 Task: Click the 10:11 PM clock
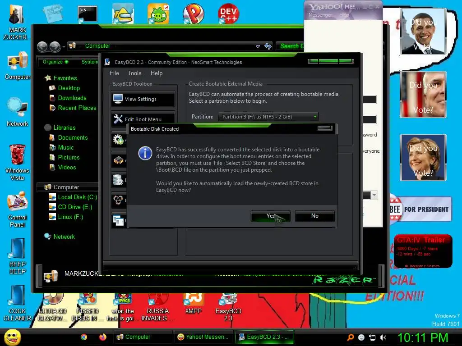423,337
